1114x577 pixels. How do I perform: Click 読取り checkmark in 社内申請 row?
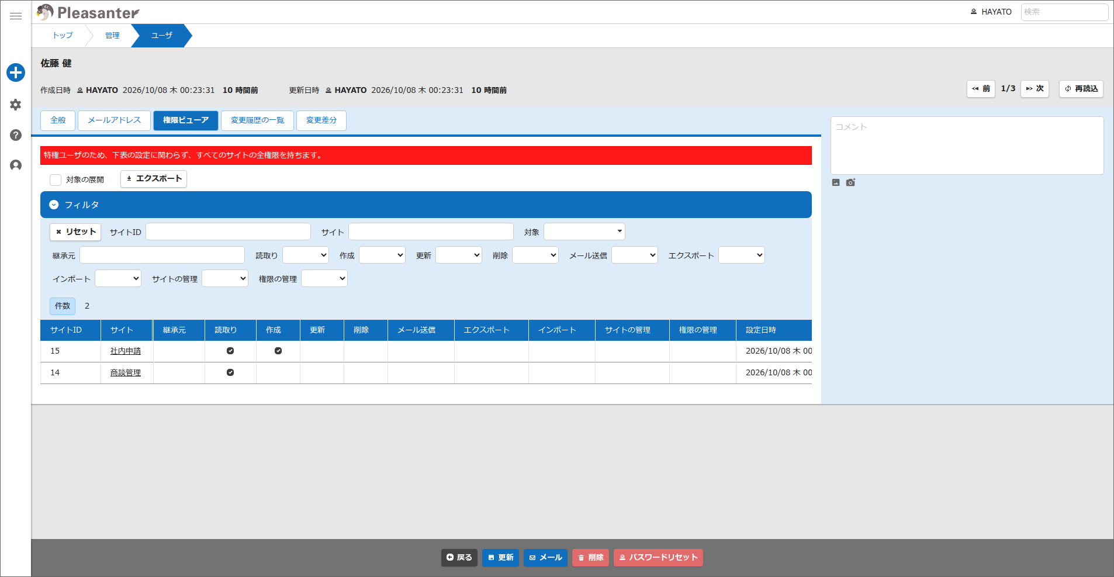(x=230, y=351)
